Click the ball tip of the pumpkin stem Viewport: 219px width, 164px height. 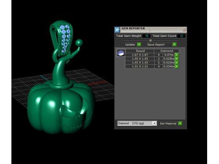click(x=79, y=43)
